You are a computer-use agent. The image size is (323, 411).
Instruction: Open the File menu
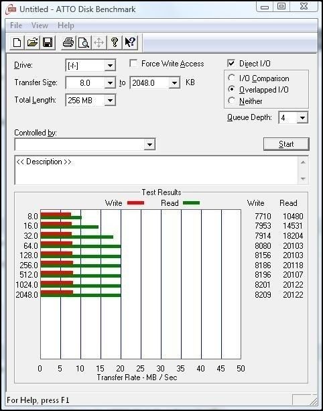[x=16, y=25]
